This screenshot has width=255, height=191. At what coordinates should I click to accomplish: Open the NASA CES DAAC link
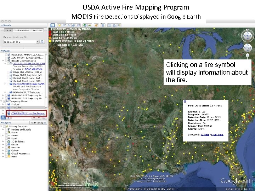click(x=34, y=69)
